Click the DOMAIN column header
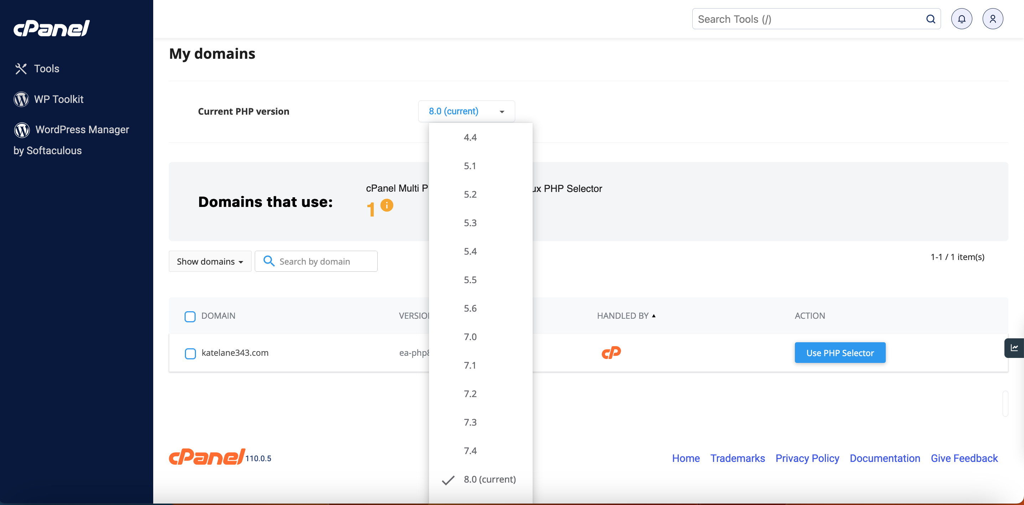The height and width of the screenshot is (505, 1024). coord(218,316)
